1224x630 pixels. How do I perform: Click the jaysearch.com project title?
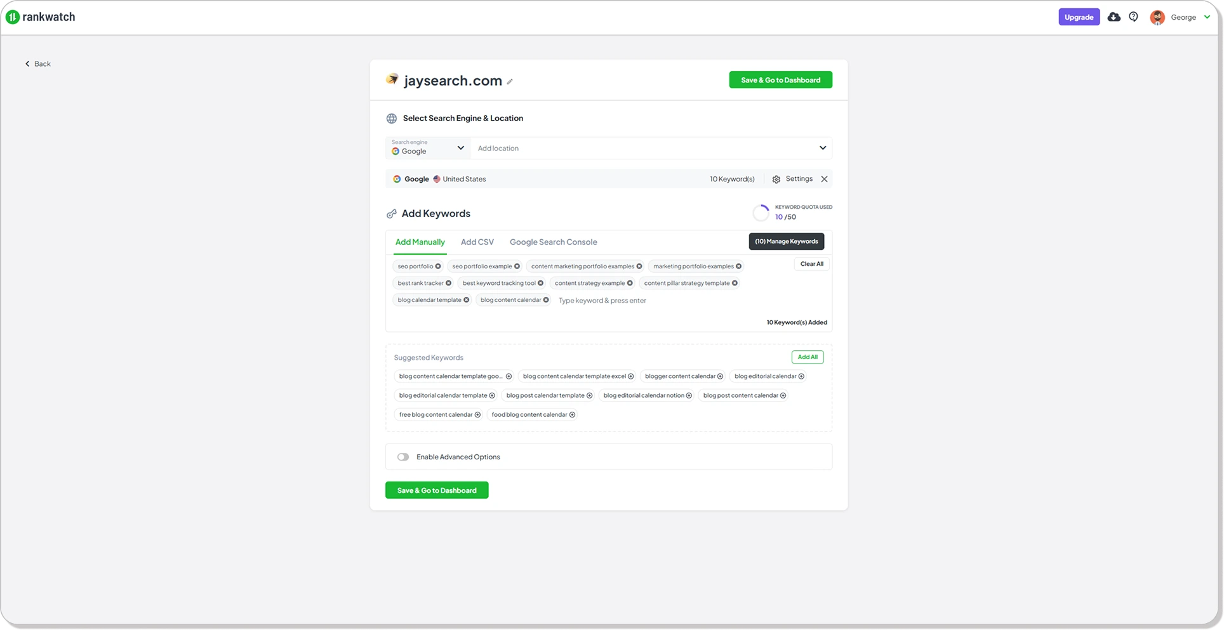pyautogui.click(x=453, y=81)
